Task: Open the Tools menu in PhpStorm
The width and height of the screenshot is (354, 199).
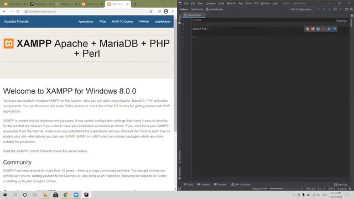Action: coord(248,3)
